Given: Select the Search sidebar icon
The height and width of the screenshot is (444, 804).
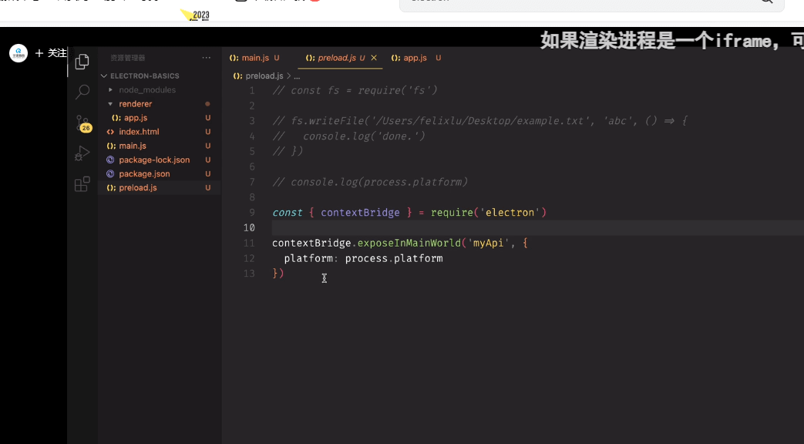Looking at the screenshot, I should tap(82, 92).
